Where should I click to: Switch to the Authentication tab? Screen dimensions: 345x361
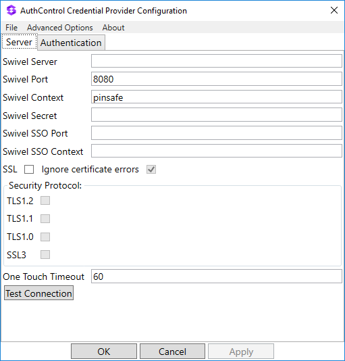(71, 43)
